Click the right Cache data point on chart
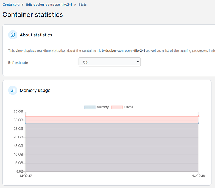 pyautogui.click(x=198, y=116)
